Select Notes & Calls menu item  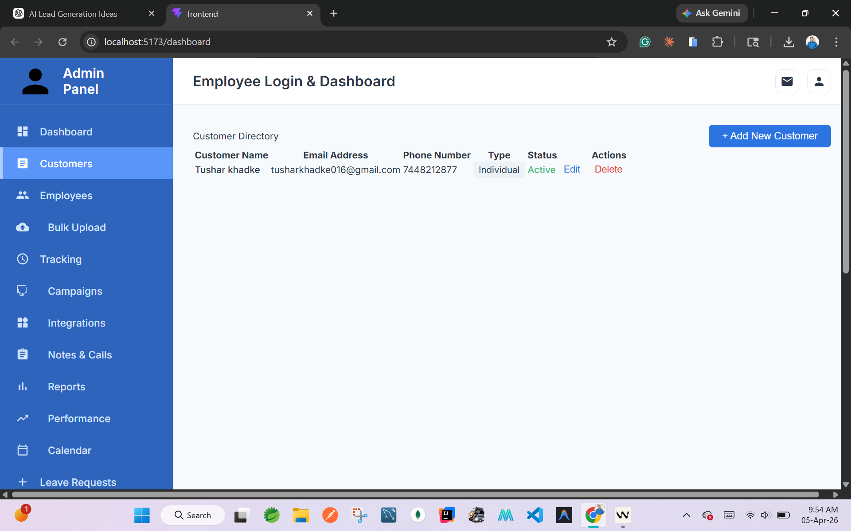(86, 354)
